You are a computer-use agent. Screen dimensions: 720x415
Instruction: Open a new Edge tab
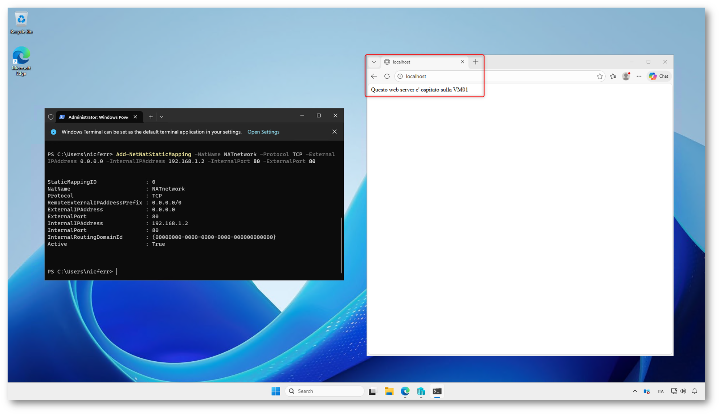pyautogui.click(x=475, y=62)
